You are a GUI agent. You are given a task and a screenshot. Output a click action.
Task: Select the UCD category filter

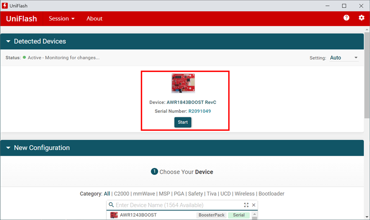click(225, 193)
